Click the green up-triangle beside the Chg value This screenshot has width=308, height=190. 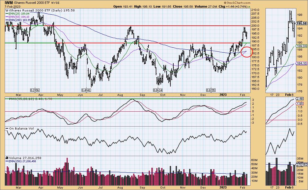tap(249, 7)
